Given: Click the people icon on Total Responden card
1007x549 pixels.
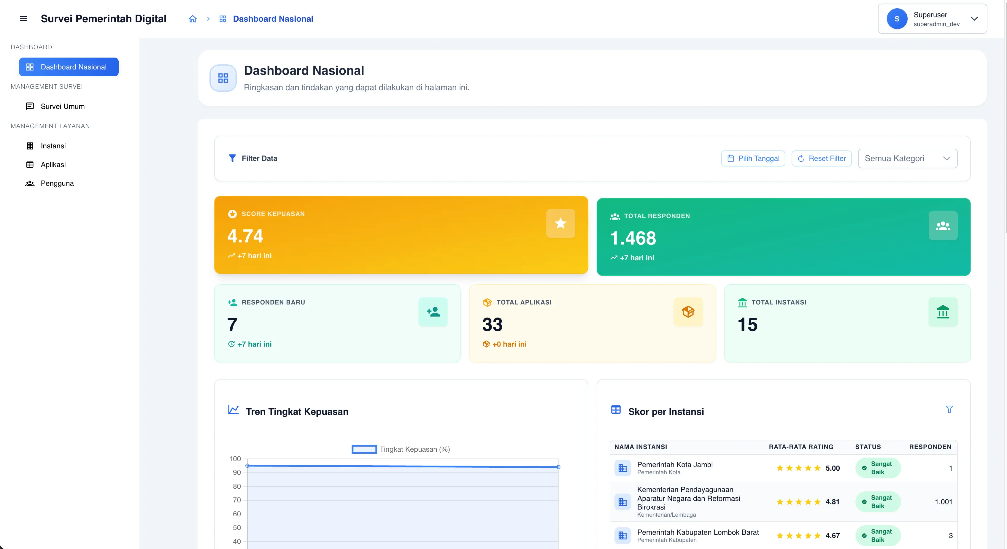Looking at the screenshot, I should click(x=943, y=226).
